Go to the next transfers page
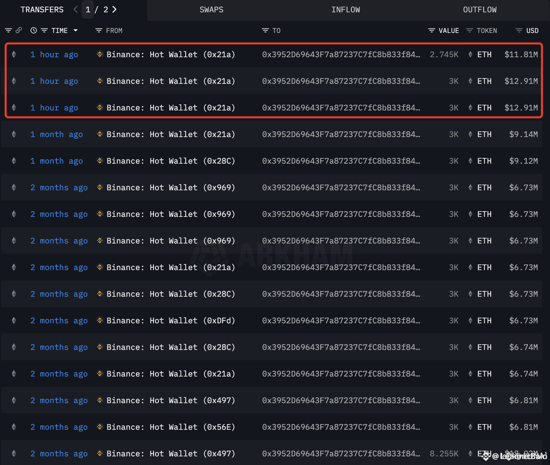Viewport: 550px width, 465px height. coord(114,9)
